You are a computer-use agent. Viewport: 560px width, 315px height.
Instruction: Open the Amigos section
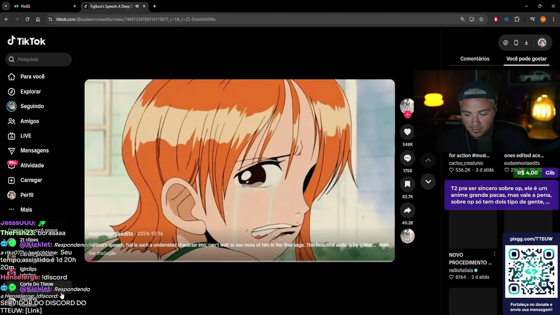pyautogui.click(x=29, y=121)
